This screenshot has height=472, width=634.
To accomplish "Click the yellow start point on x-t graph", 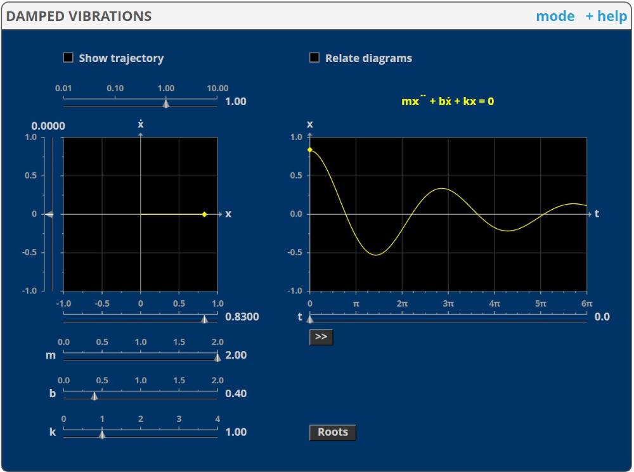I will click(x=310, y=150).
